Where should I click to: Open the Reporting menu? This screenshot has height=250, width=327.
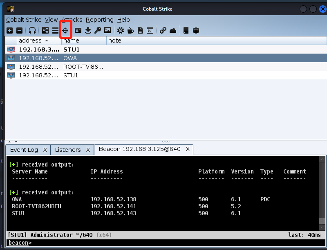click(100, 20)
